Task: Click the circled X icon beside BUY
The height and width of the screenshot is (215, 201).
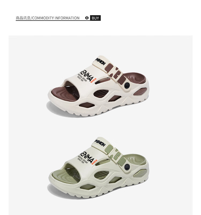Action: tap(87, 18)
